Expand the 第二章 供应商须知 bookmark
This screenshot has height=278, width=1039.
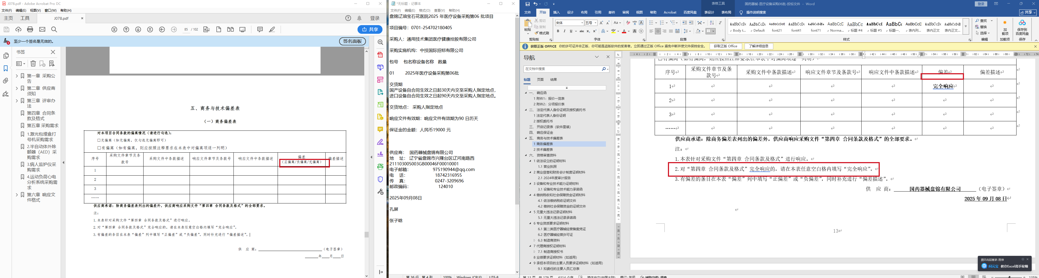(17, 88)
